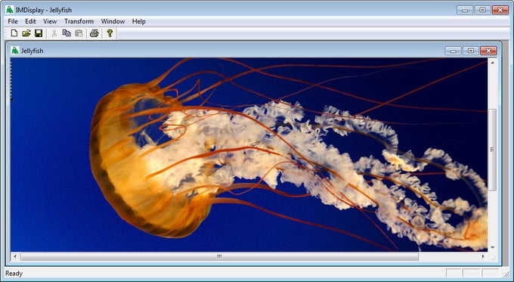514x282 pixels.
Task: Click the New document toolbar icon
Action: point(14,33)
